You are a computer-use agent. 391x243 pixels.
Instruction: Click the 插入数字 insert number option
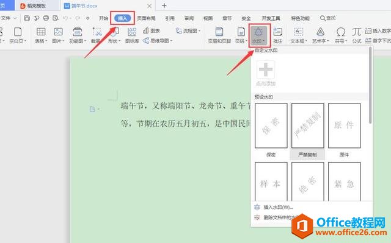tap(378, 31)
